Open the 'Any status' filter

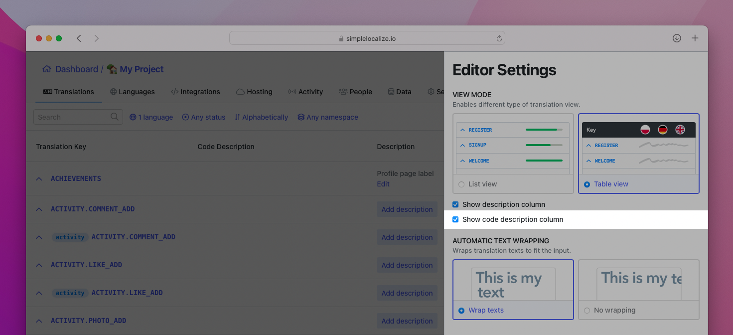point(204,117)
